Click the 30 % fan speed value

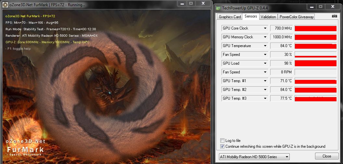pyautogui.click(x=281, y=55)
